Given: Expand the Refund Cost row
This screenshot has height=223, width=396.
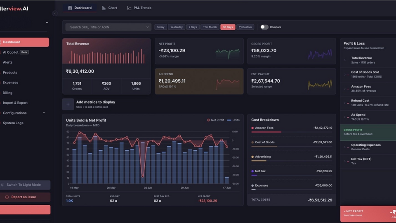Looking at the screenshot, I should click(x=345, y=103).
